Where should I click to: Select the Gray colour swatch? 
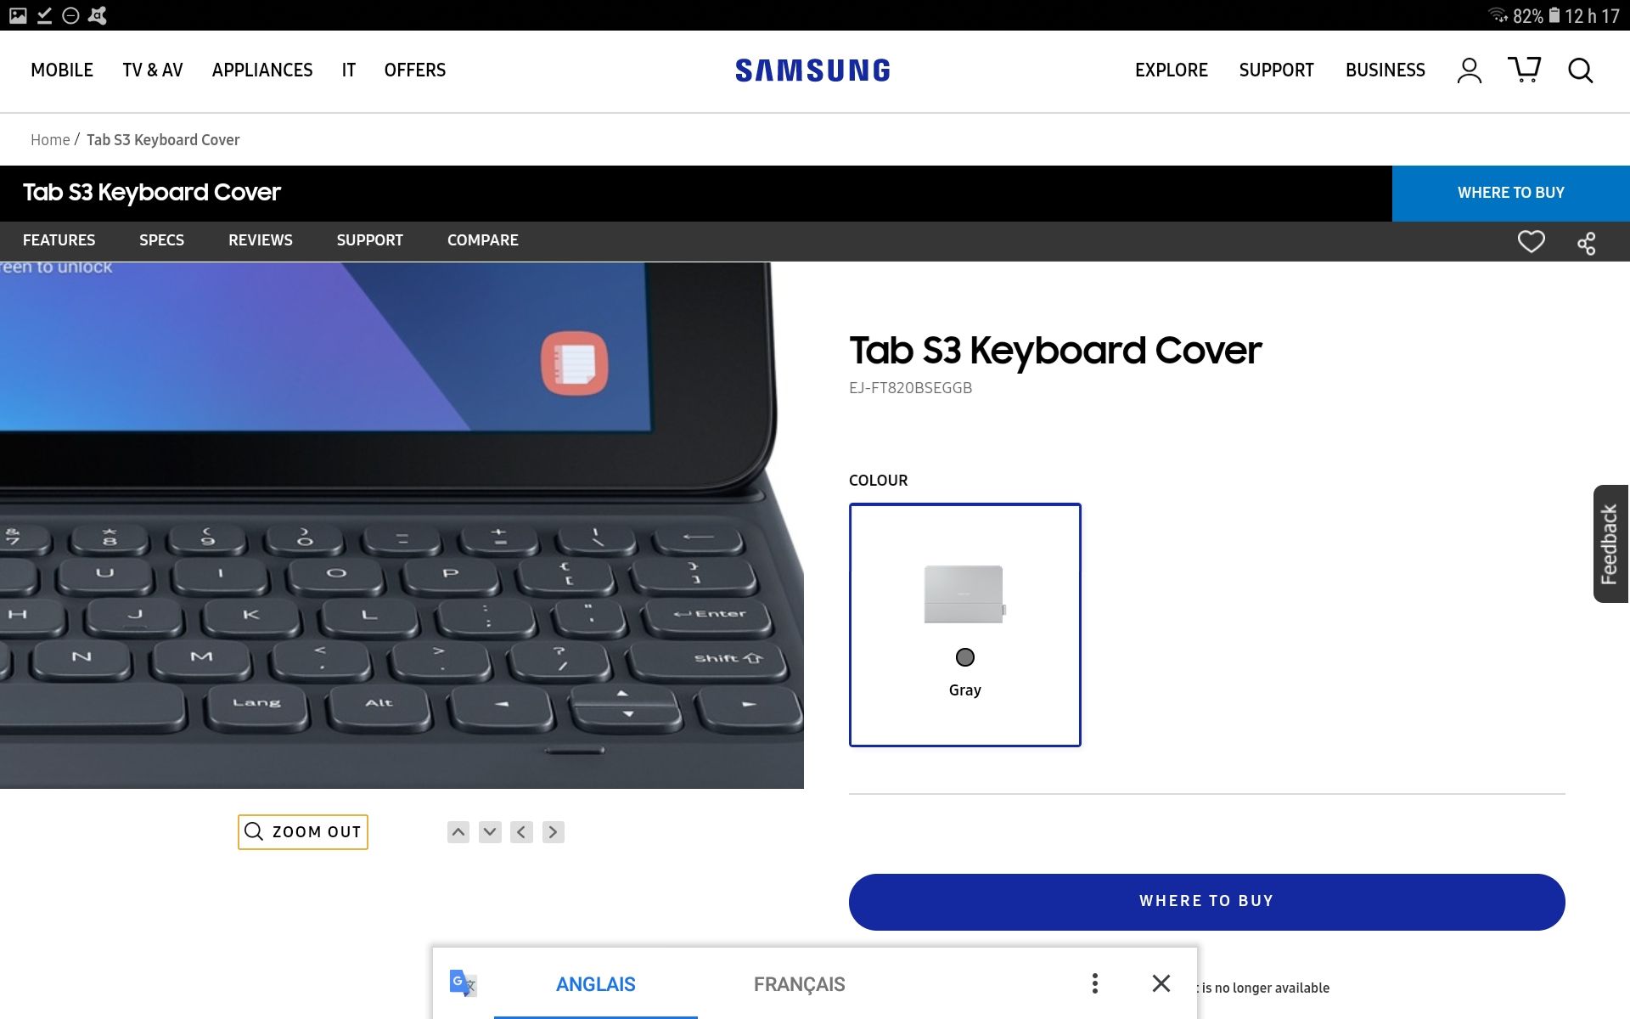[x=965, y=625]
